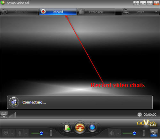
Task: Open the Extension dial pad
Action: tap(96, 12)
